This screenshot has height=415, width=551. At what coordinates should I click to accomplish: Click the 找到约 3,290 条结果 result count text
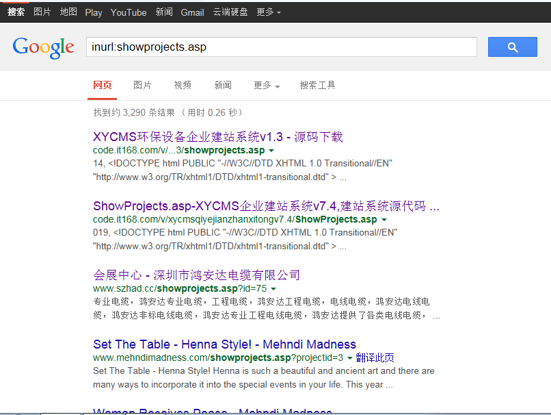coord(134,112)
